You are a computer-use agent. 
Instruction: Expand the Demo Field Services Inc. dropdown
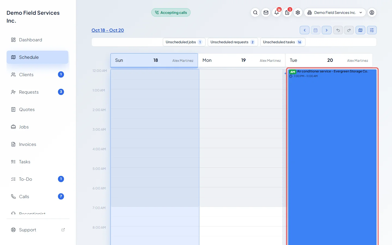pos(335,13)
